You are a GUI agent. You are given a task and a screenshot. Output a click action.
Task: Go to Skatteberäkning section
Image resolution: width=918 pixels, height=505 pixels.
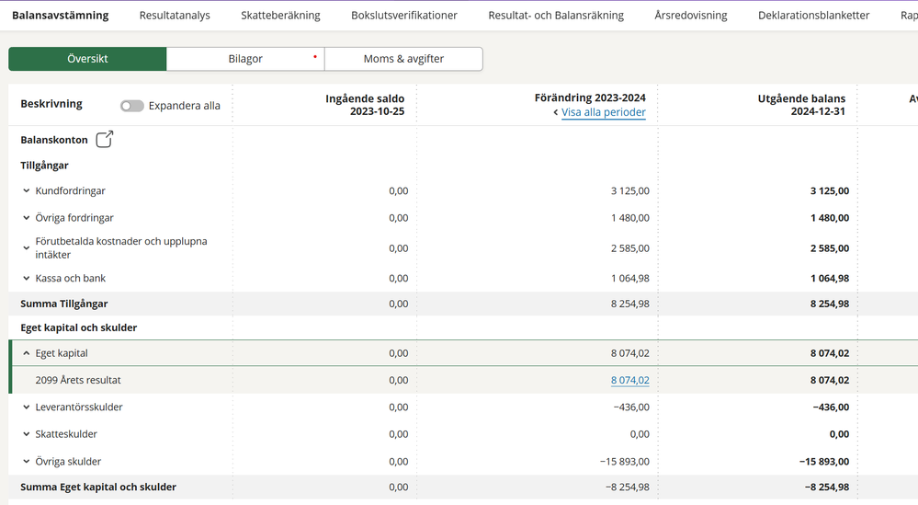280,16
